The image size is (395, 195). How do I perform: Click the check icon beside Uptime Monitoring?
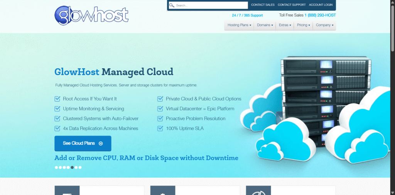pos(57,109)
